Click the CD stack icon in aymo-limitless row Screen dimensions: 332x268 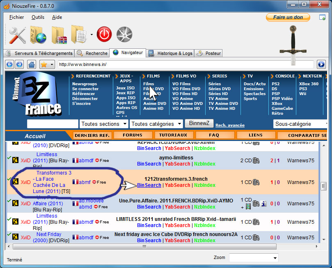point(256,161)
